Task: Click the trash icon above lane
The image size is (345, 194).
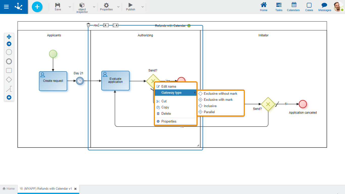Action: 88,25
